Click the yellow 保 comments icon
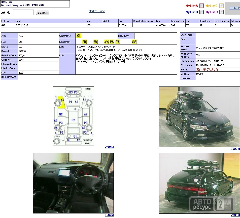The height and width of the screenshot is (218, 240). (79, 36)
